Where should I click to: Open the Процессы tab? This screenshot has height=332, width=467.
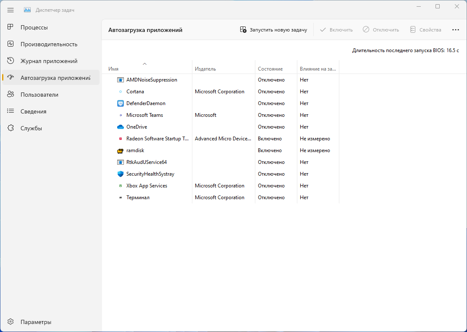tap(51, 27)
